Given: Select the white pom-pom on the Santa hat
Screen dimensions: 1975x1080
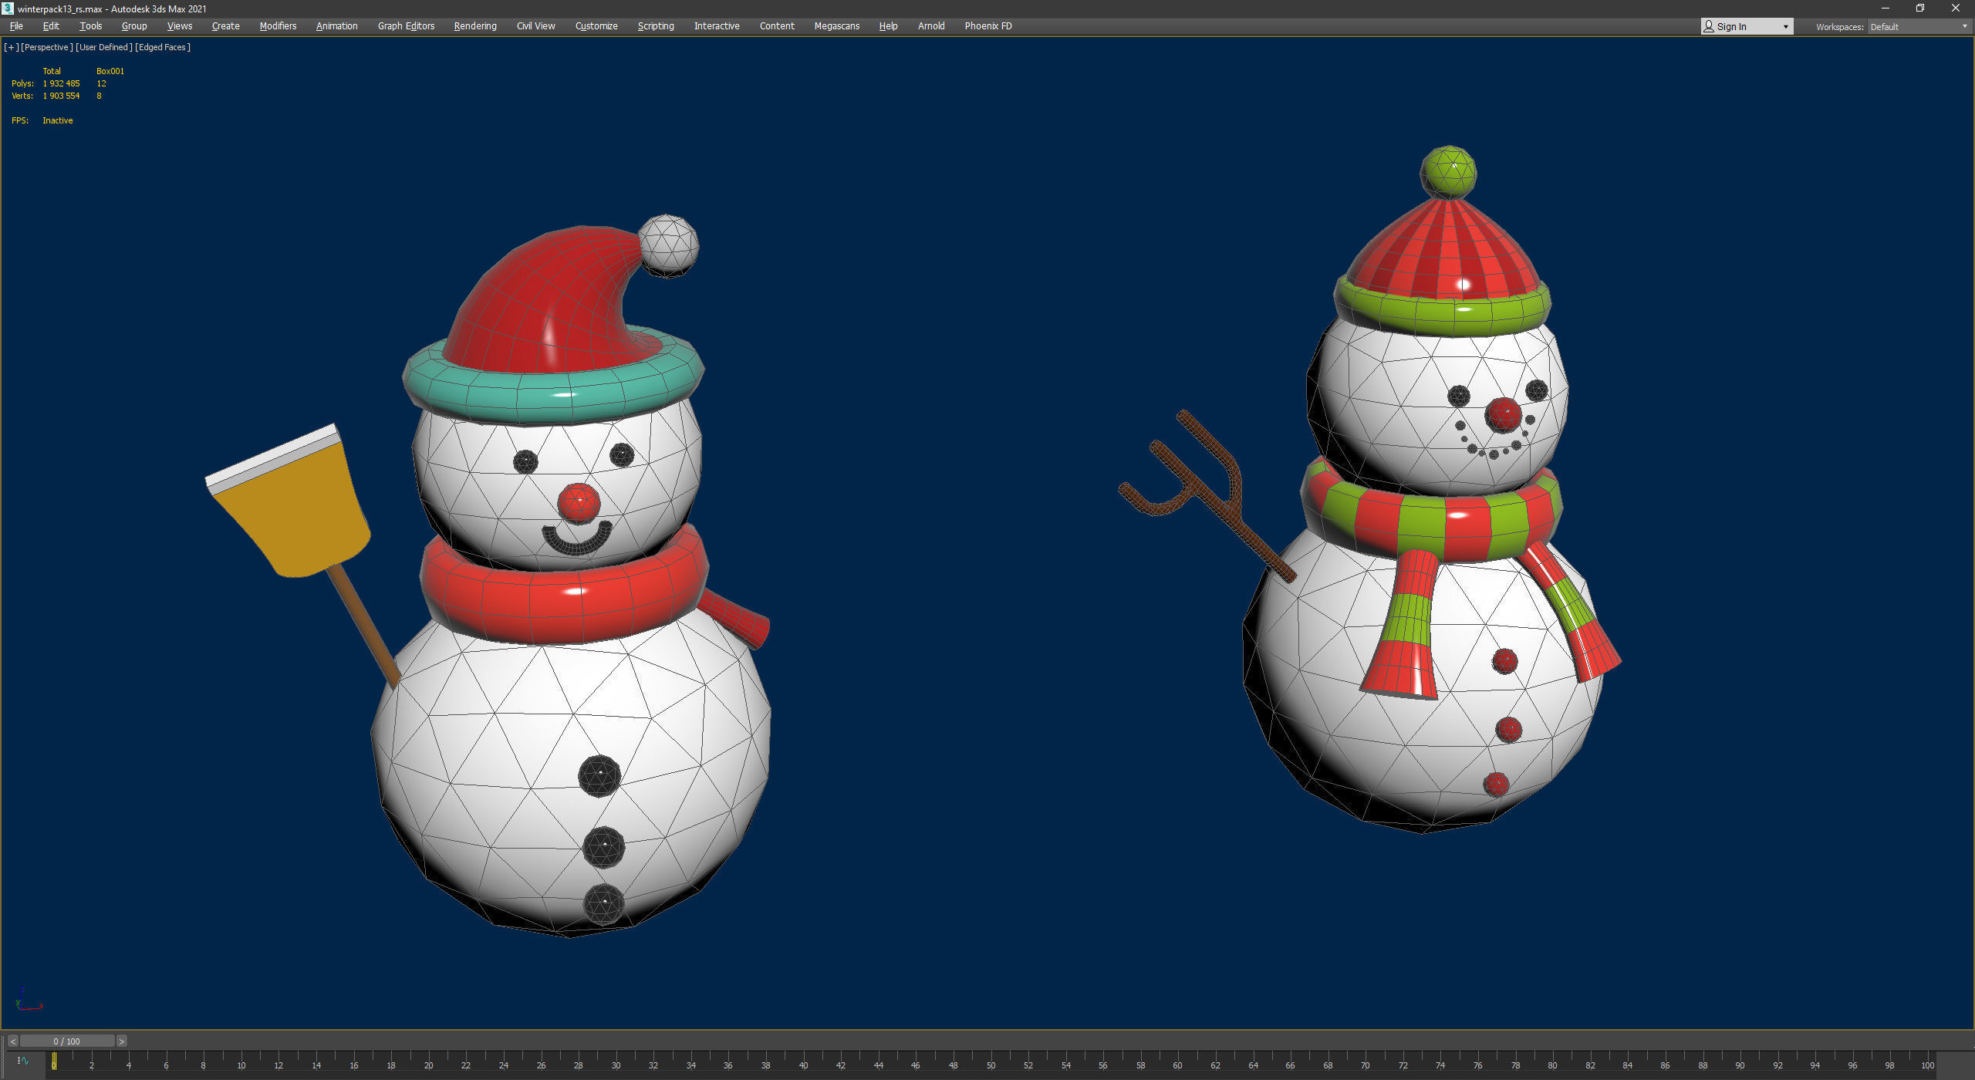Looking at the screenshot, I should (668, 245).
